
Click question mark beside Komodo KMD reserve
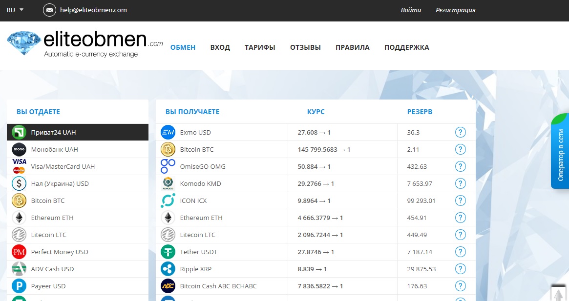tap(460, 183)
